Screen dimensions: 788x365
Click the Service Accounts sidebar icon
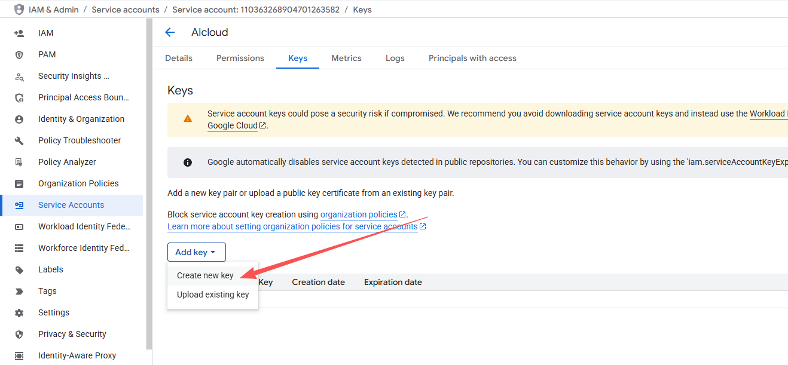(x=19, y=205)
